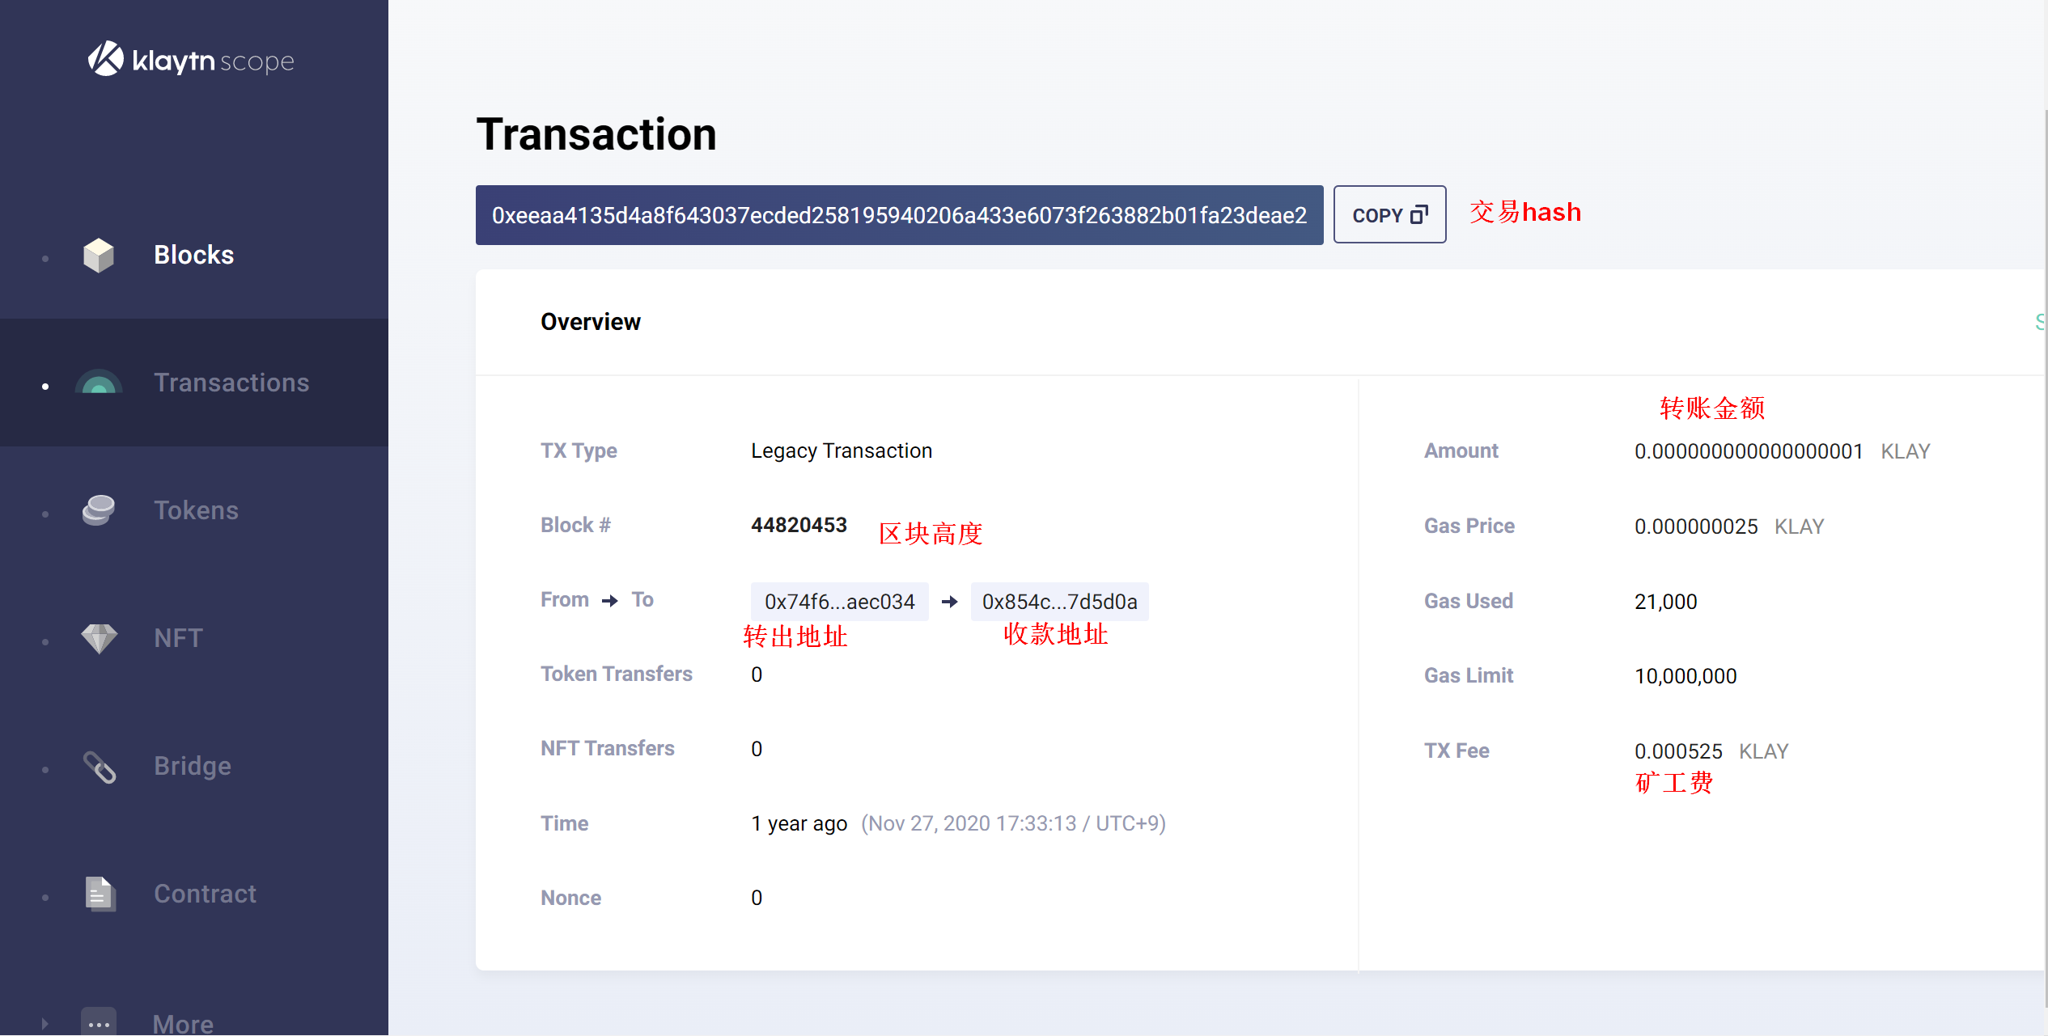Select the Overview tab heading
2048x1036 pixels.
click(x=590, y=322)
